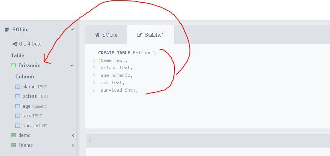
Task: Click the word Britannic in code line 1
Action: 145,53
